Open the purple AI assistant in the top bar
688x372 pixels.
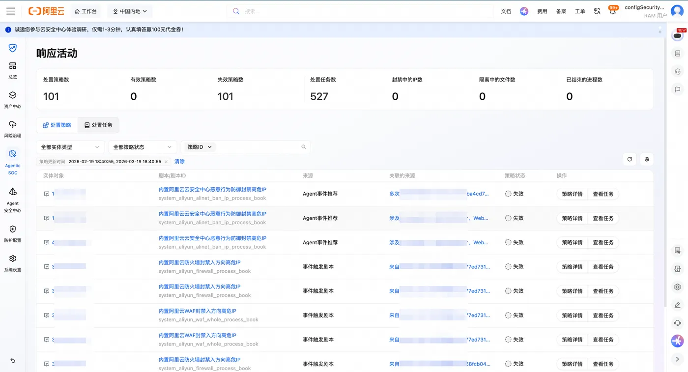pyautogui.click(x=524, y=11)
